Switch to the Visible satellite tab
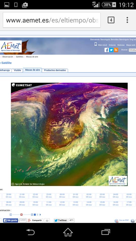 pyautogui.click(x=17, y=70)
